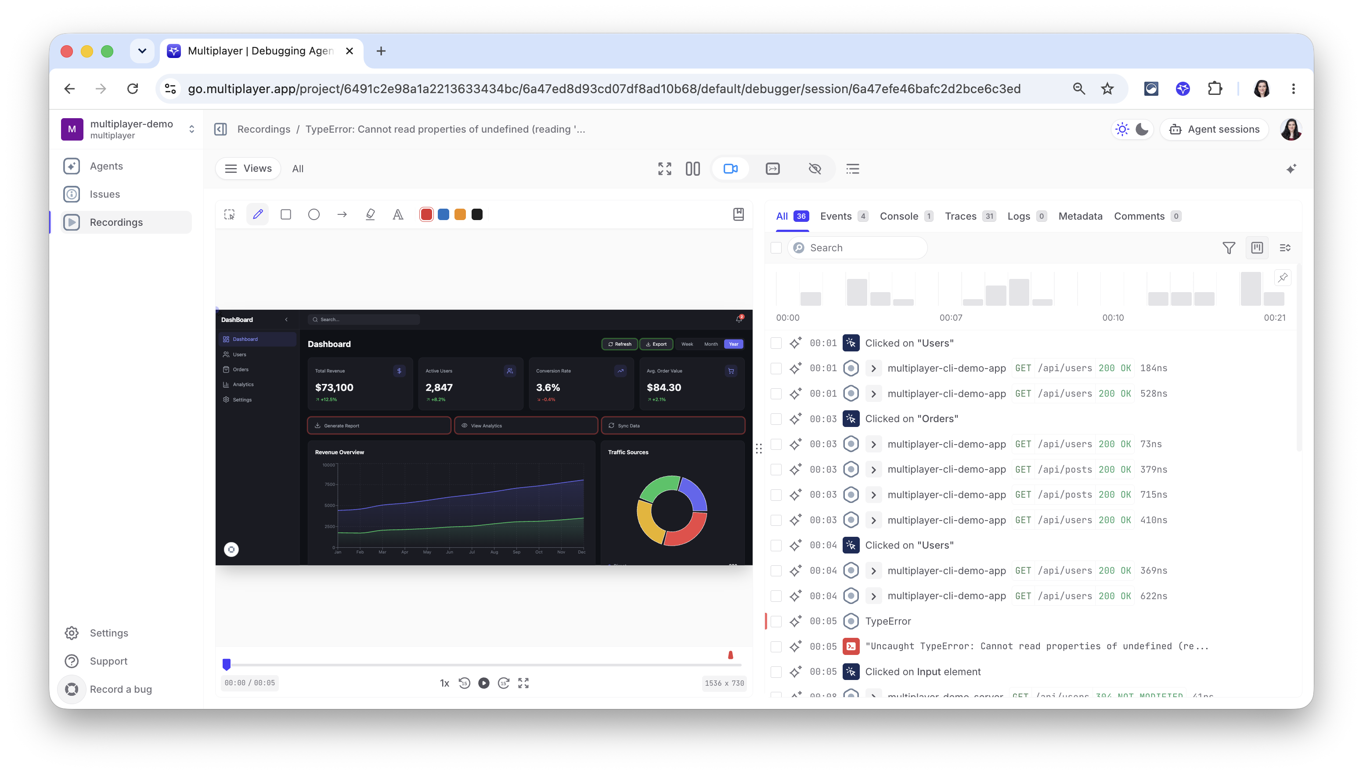
Task: Skip forward 15 seconds
Action: 504,683
